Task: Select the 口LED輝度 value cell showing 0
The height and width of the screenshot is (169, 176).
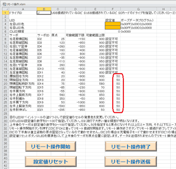Action: pos(113,32)
